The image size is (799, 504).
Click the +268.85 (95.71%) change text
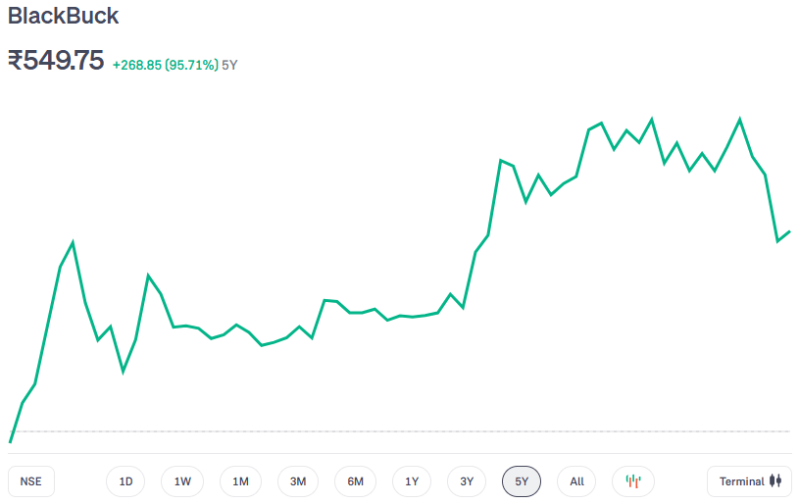(165, 65)
